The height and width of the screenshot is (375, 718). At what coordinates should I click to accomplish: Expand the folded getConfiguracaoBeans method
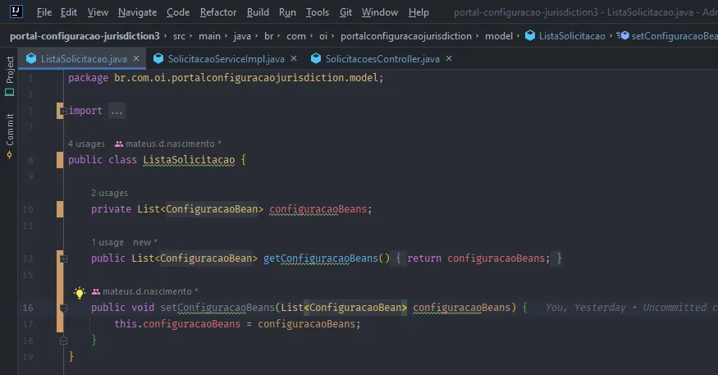64,258
